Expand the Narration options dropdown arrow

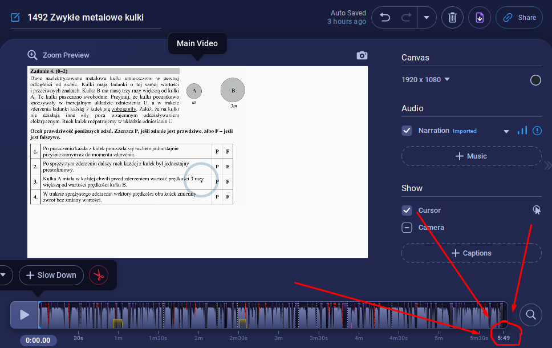coord(506,131)
